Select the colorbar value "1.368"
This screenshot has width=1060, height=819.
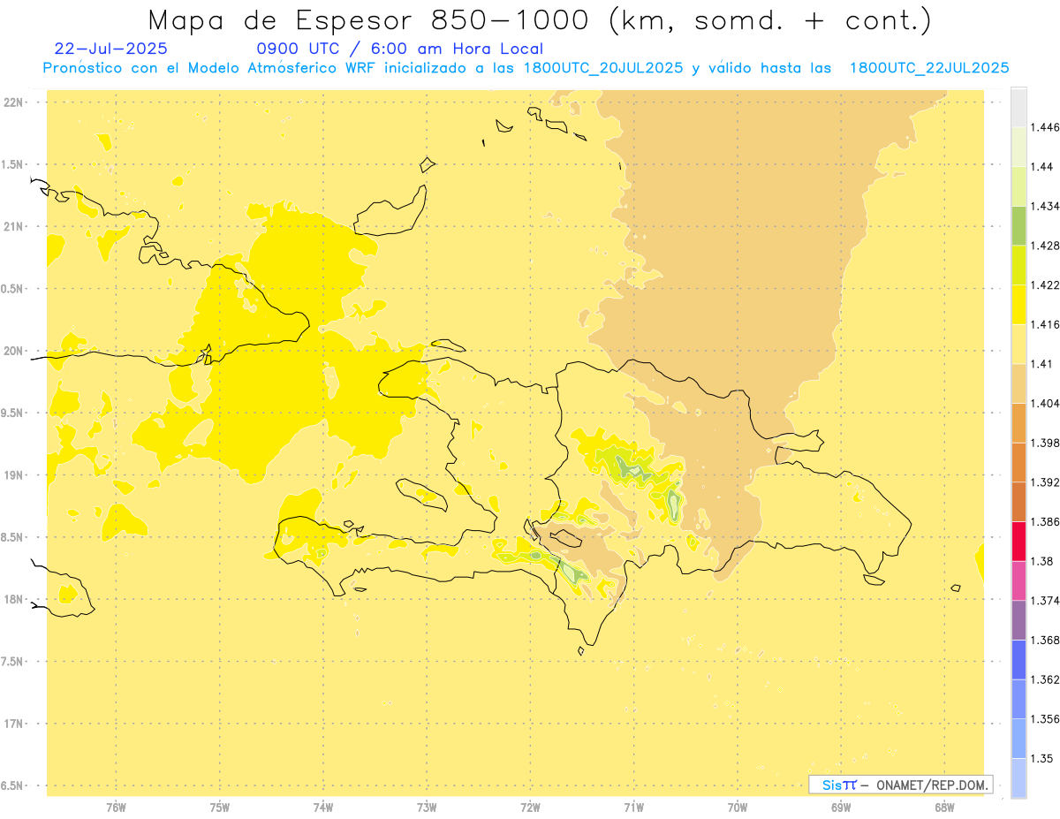1044,640
